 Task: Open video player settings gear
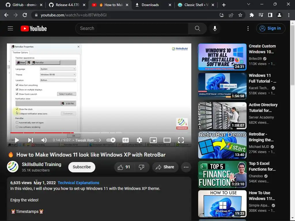[x=139, y=140]
